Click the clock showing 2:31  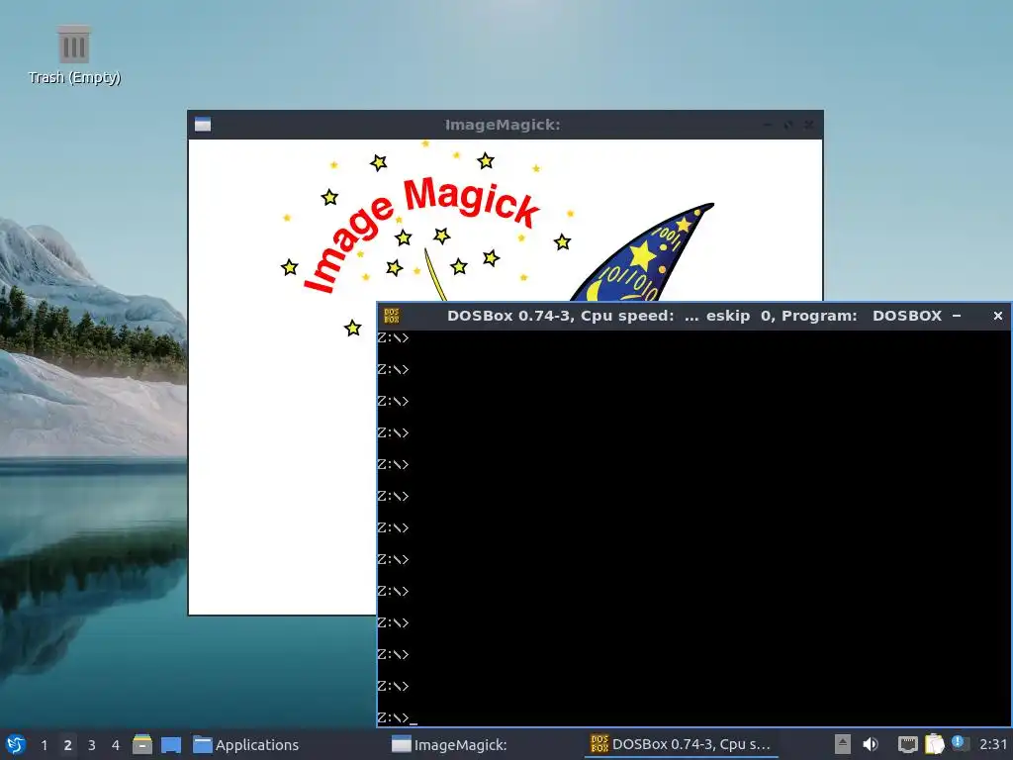(993, 744)
